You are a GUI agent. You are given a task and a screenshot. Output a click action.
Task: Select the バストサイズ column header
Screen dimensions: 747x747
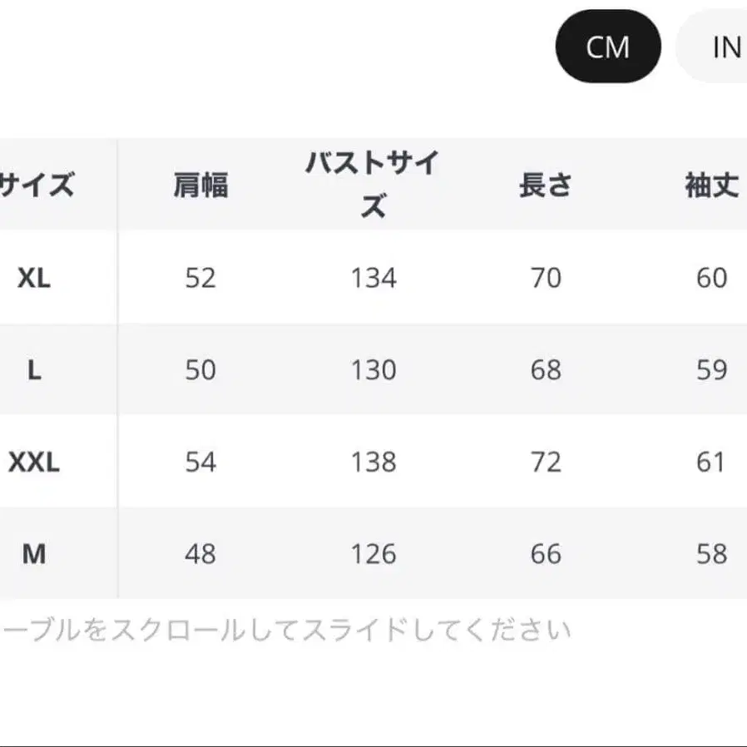[372, 185]
